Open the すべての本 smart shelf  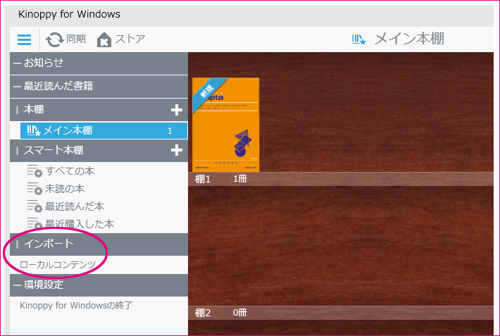coord(70,171)
